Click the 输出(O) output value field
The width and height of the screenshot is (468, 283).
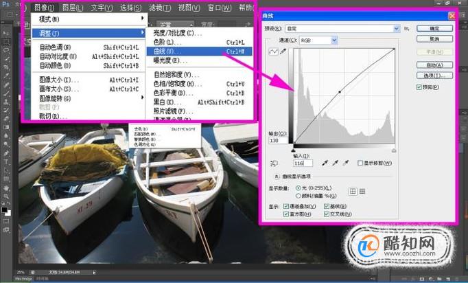(278, 140)
